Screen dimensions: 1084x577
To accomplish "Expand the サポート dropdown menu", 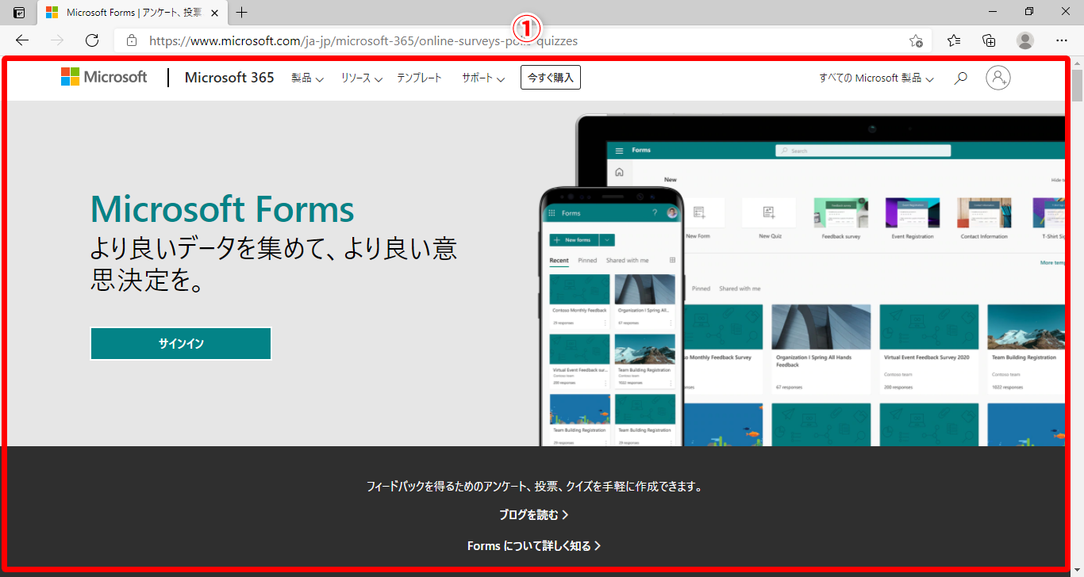I will pyautogui.click(x=483, y=78).
